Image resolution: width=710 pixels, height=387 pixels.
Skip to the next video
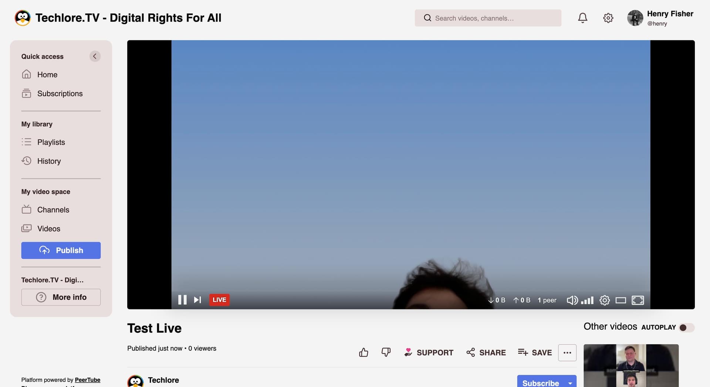point(197,300)
